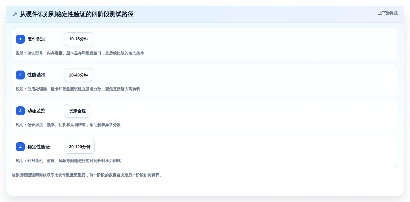Click the 稳定性验证 step title
The image size is (410, 202).
tap(39, 147)
